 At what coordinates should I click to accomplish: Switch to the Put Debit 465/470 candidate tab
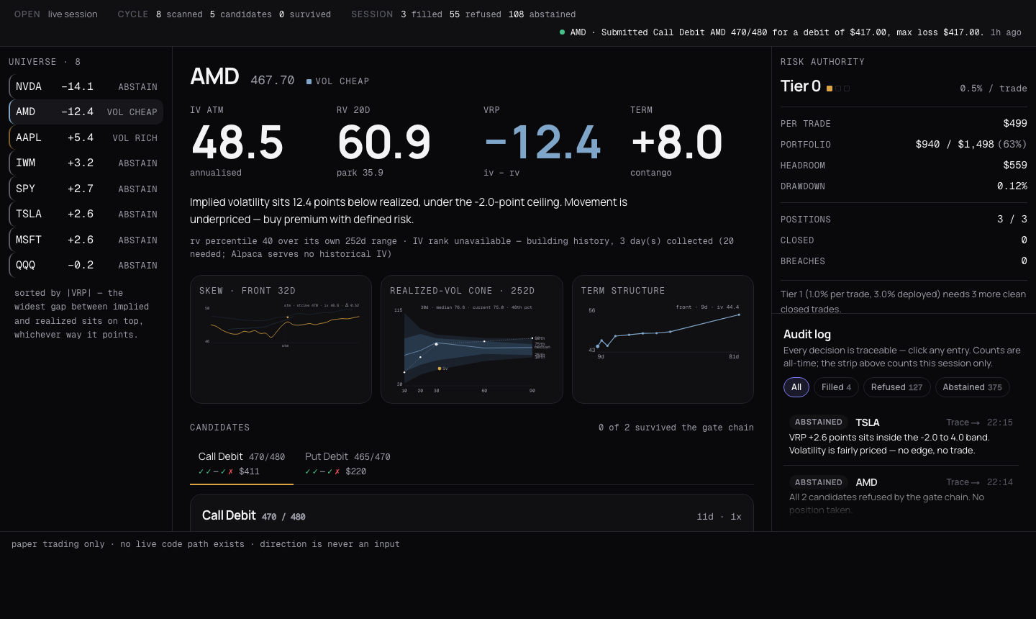point(347,464)
